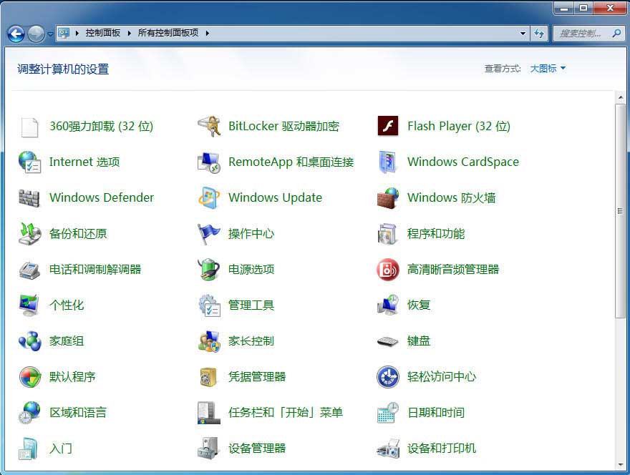
Task: Click the Internet 选项 globe icon
Action: coord(29,162)
